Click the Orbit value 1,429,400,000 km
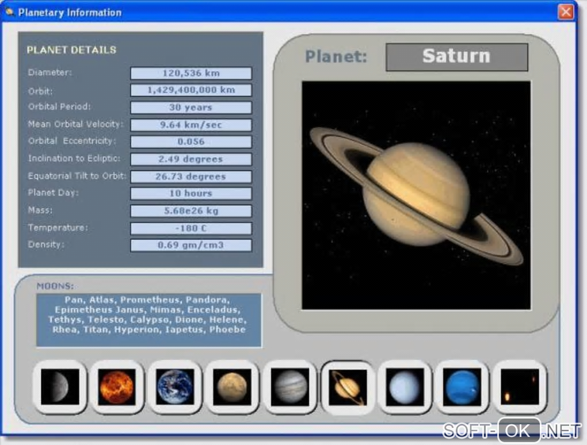 click(x=191, y=90)
